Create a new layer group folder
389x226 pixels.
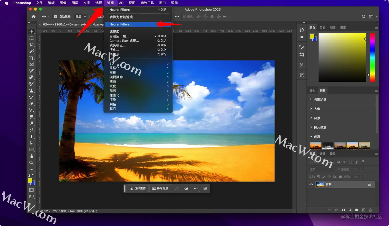pos(357,210)
